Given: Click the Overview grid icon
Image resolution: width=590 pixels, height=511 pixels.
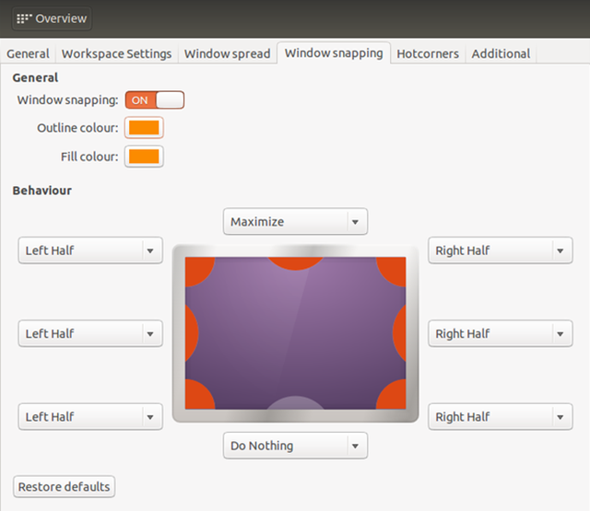Looking at the screenshot, I should (x=22, y=18).
